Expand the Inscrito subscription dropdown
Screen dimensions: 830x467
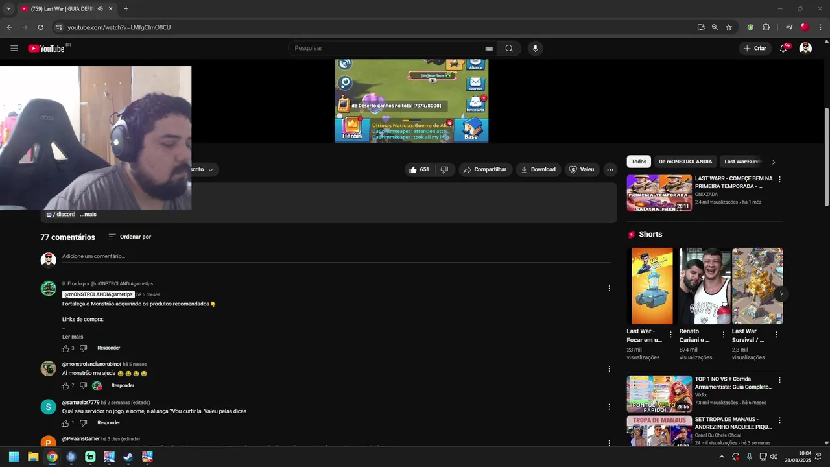(210, 170)
